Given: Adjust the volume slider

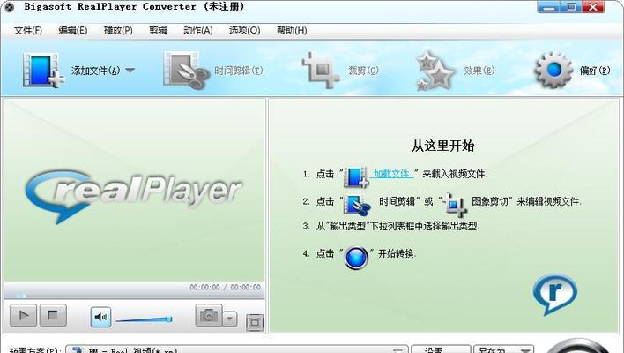Looking at the screenshot, I should [144, 319].
